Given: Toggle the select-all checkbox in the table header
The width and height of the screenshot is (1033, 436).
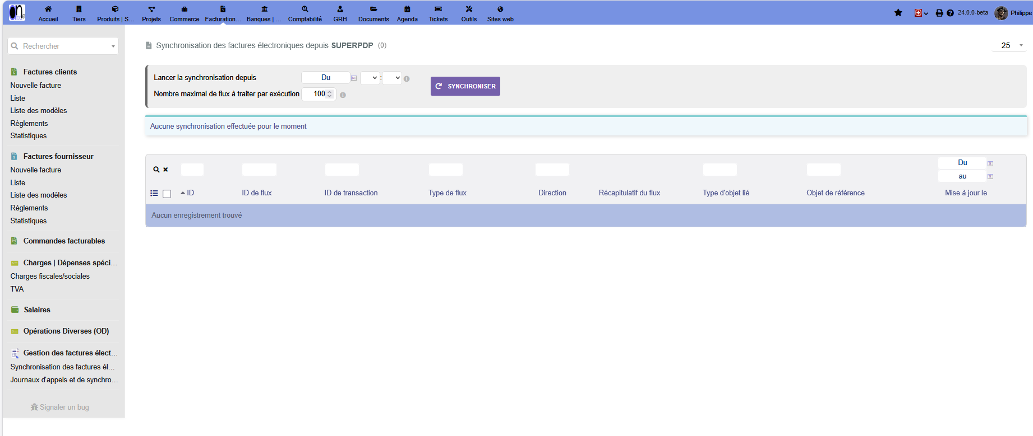Looking at the screenshot, I should [x=167, y=194].
